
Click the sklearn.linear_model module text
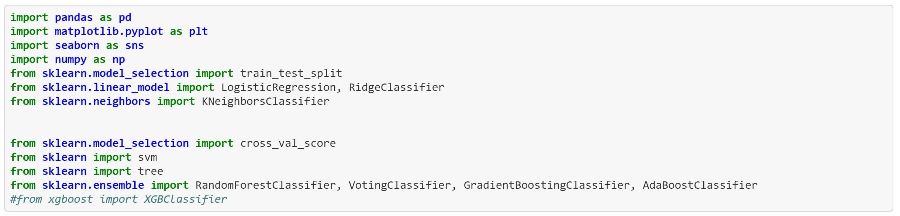(x=106, y=88)
